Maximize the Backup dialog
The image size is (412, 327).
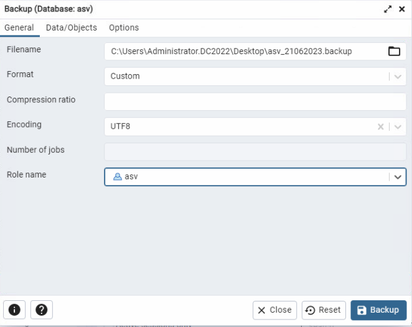tap(388, 9)
